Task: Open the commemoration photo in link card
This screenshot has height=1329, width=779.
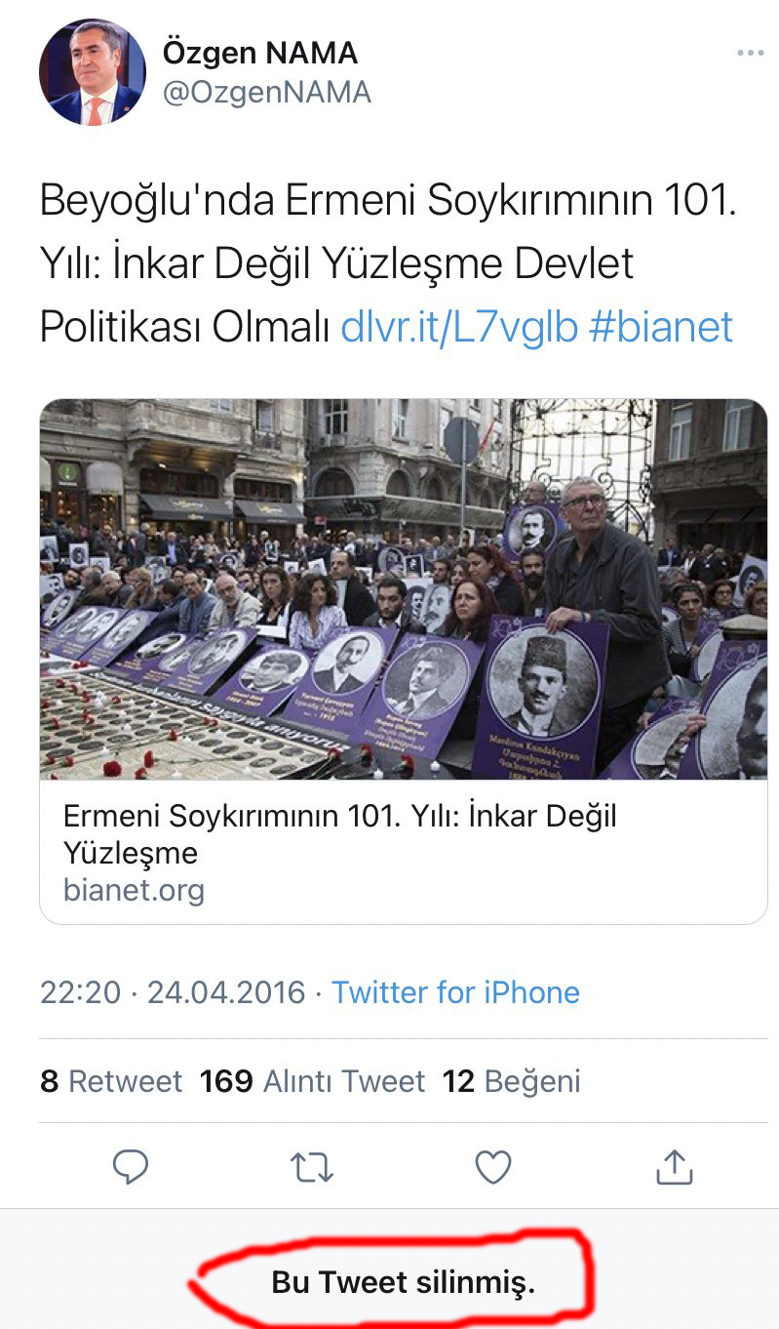Action: pos(404,588)
